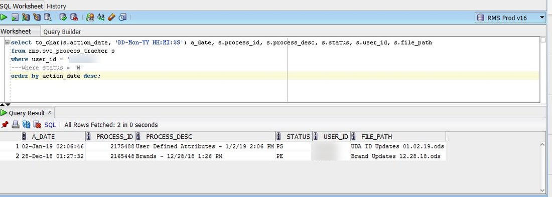Screen dimensions: 552x197
Task: Clear the worksheet with the eraser icon
Action: 111,17
